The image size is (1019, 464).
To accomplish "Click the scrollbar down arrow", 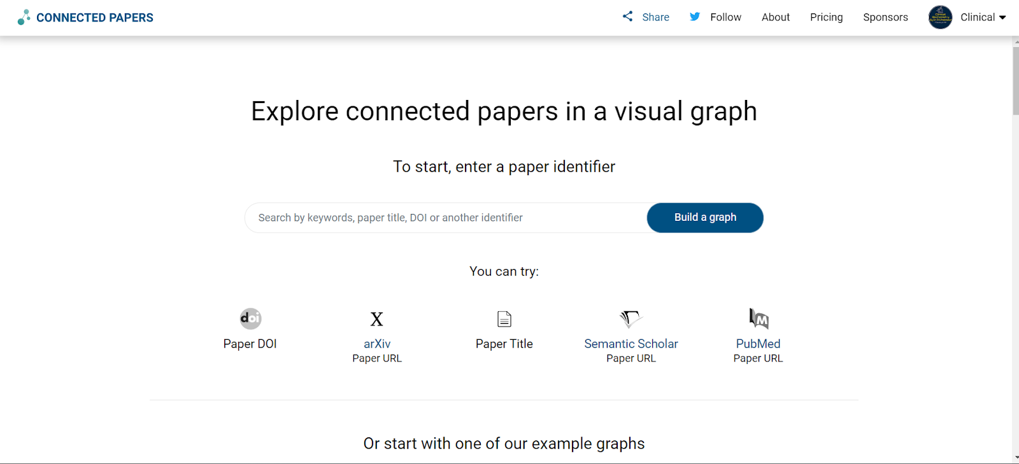I will pos(1015,458).
